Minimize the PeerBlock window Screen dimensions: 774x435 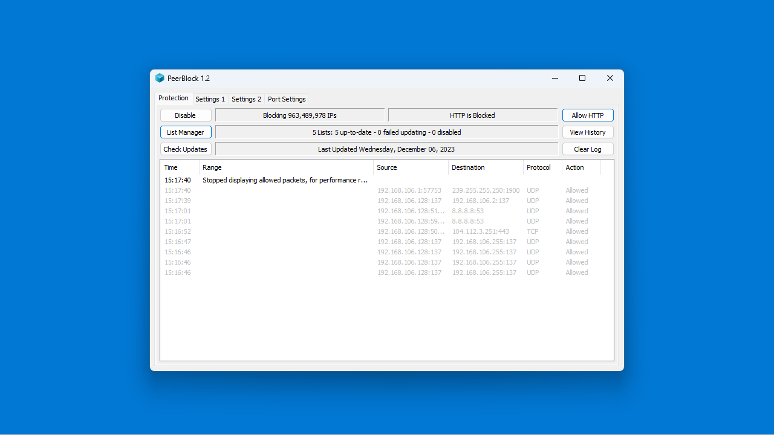[554, 78]
